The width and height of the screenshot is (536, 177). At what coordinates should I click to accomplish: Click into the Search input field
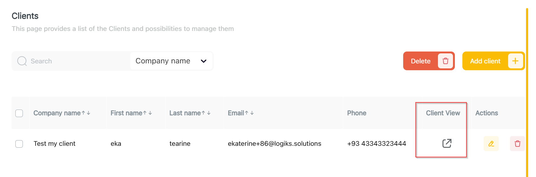click(78, 61)
